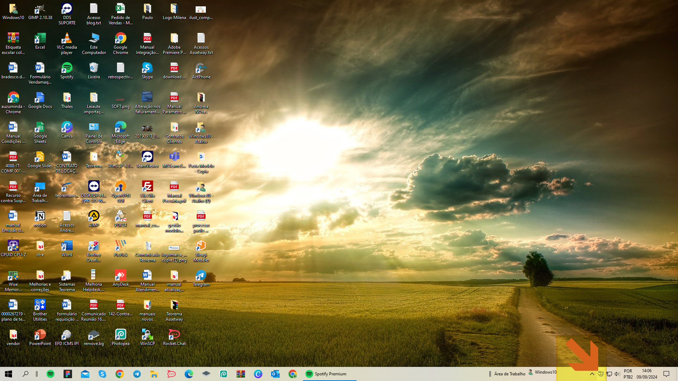Select the Rocket.Chat desktop icon
678x381 pixels.
click(x=174, y=338)
